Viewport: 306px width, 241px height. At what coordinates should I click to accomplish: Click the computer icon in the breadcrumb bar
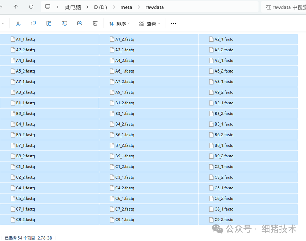click(x=47, y=7)
